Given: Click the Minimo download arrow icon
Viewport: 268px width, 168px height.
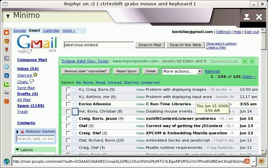Looking at the screenshot, I should (x=246, y=17).
